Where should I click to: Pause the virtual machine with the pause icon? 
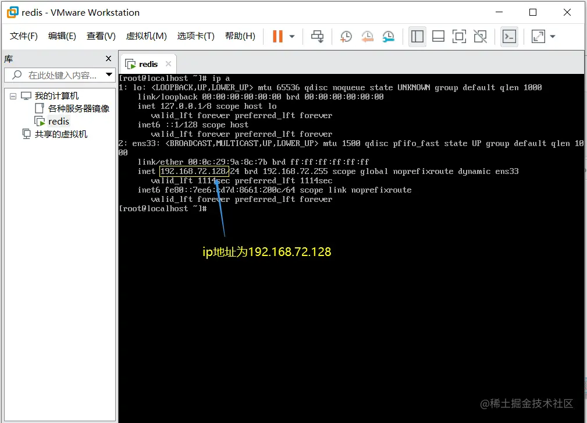pos(278,36)
